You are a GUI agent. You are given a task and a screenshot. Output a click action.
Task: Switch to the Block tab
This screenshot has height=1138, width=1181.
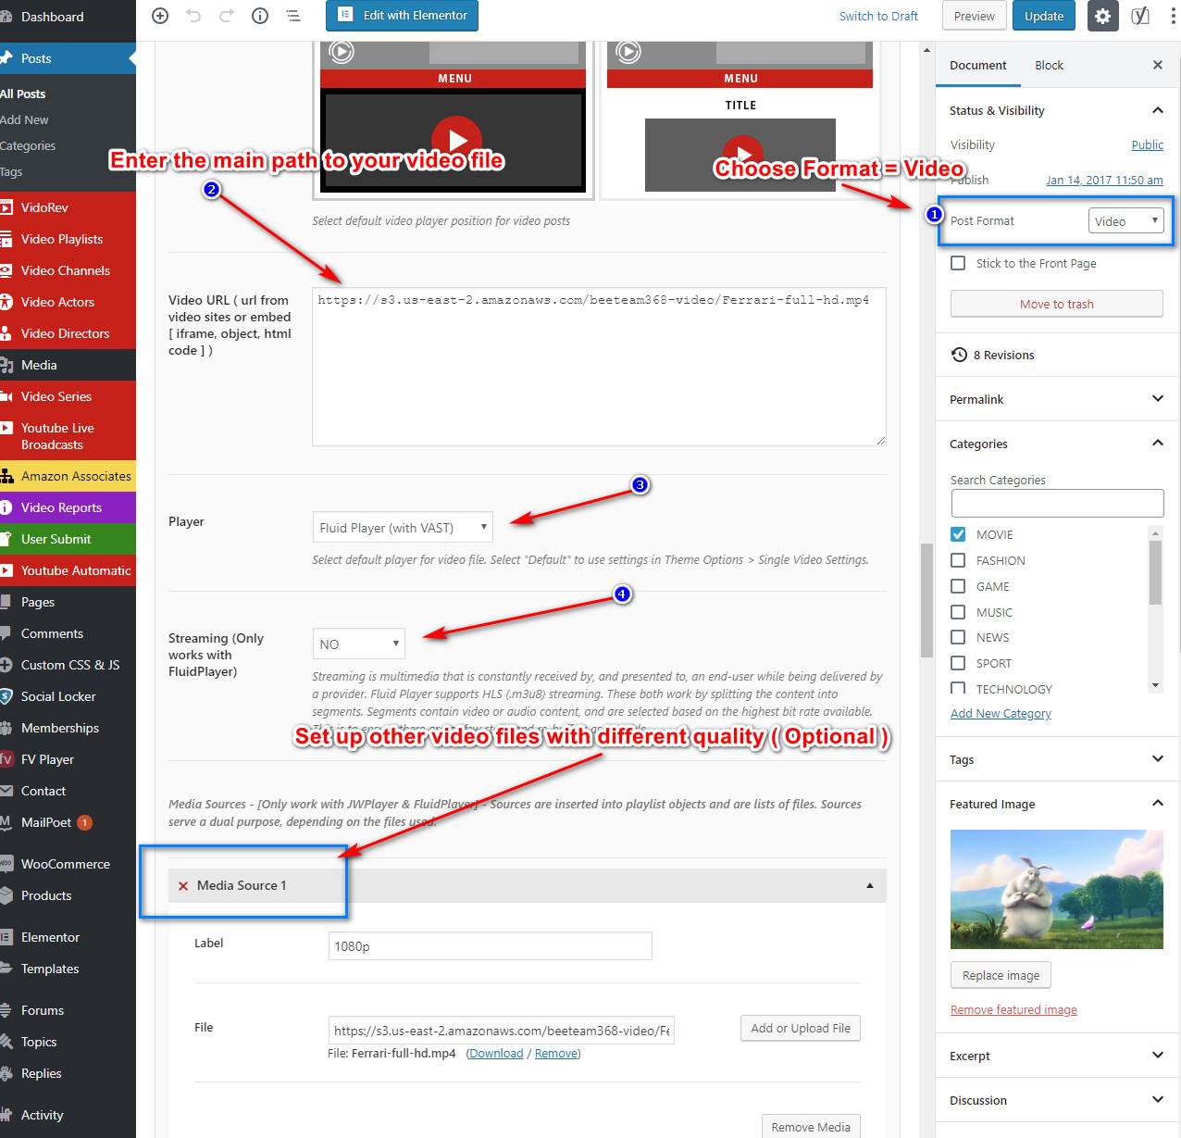[x=1049, y=65]
